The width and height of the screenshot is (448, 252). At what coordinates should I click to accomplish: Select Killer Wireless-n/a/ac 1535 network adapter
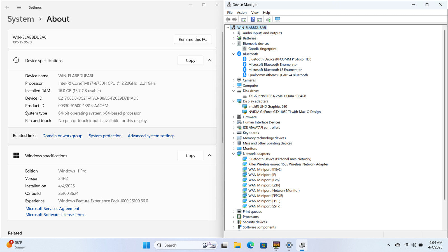pyautogui.click(x=288, y=164)
